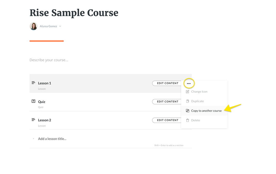
Task: Click the Change Icon pencil icon
Action: tap(188, 92)
